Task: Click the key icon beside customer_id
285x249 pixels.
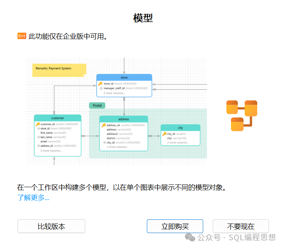Action: (38, 124)
